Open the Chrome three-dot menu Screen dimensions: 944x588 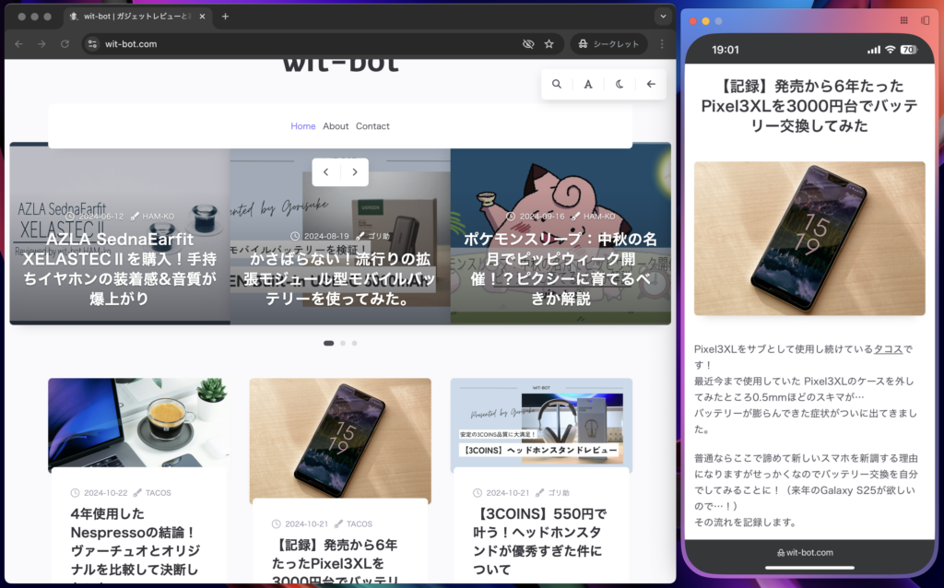click(661, 43)
